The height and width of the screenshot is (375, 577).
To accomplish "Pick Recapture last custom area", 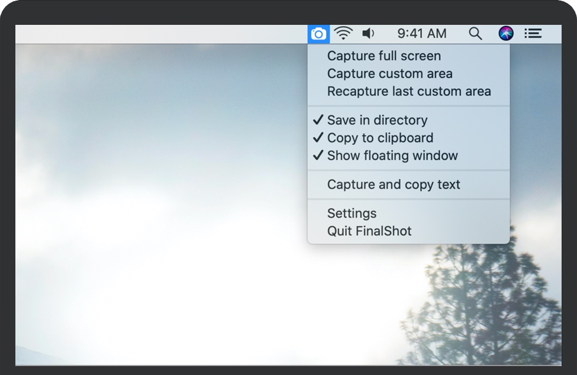I will tap(409, 92).
